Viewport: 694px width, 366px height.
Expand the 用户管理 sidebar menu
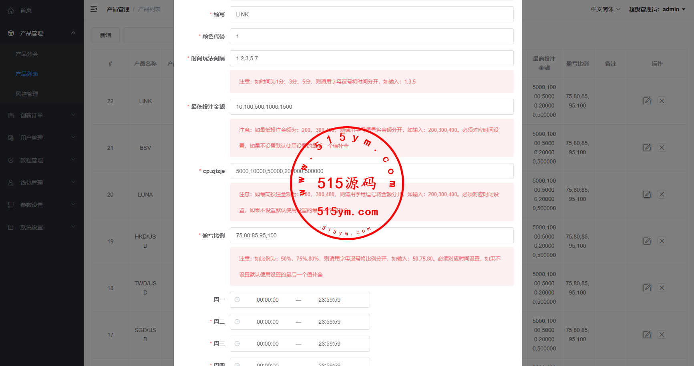pos(42,138)
